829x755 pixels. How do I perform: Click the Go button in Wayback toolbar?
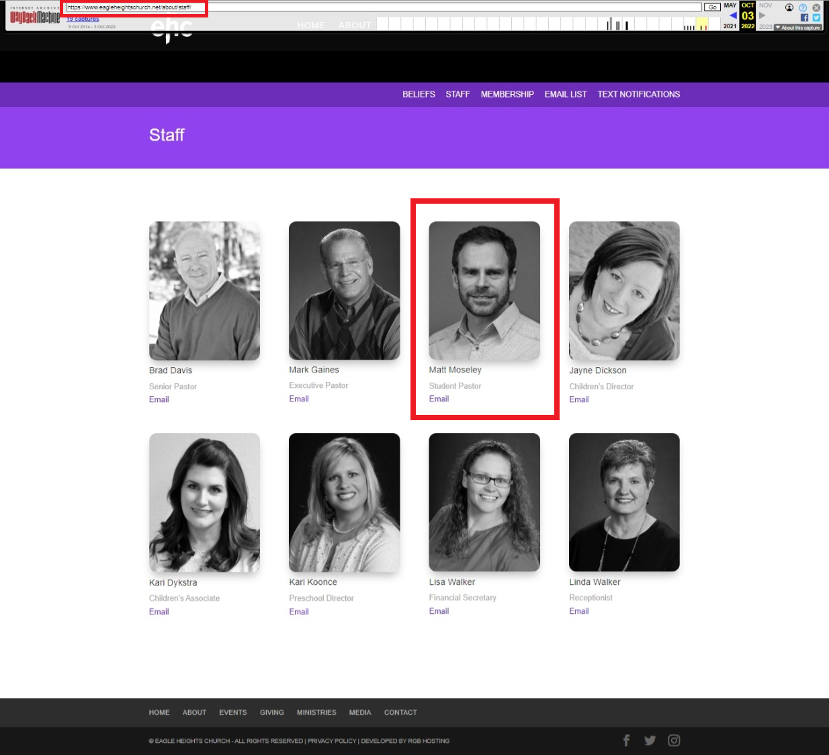click(712, 7)
